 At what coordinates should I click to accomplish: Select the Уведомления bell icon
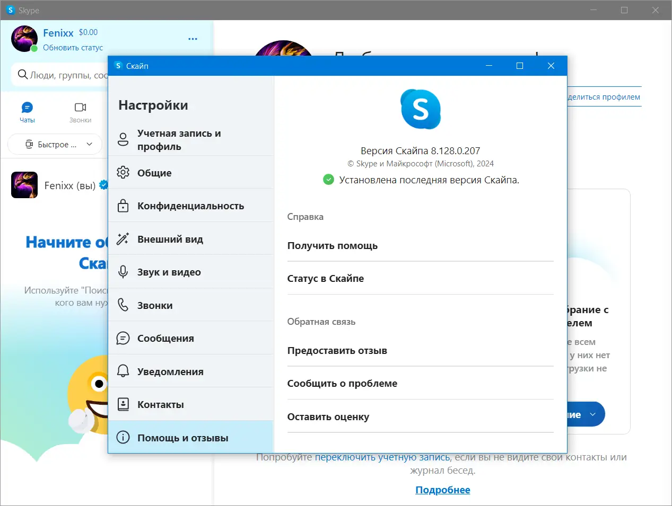pos(123,371)
